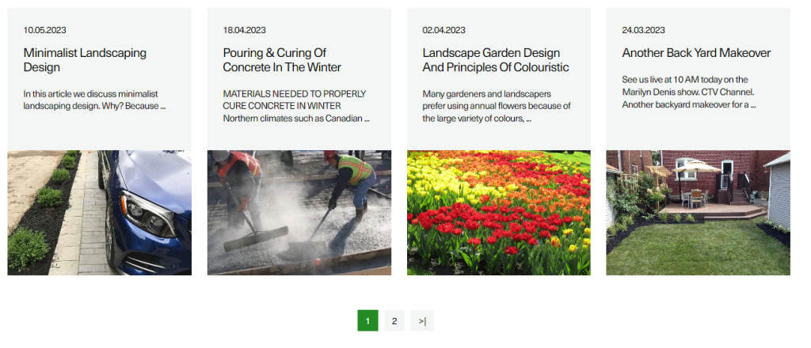
Task: Click the date 24.03.2023
Action: pos(643,31)
